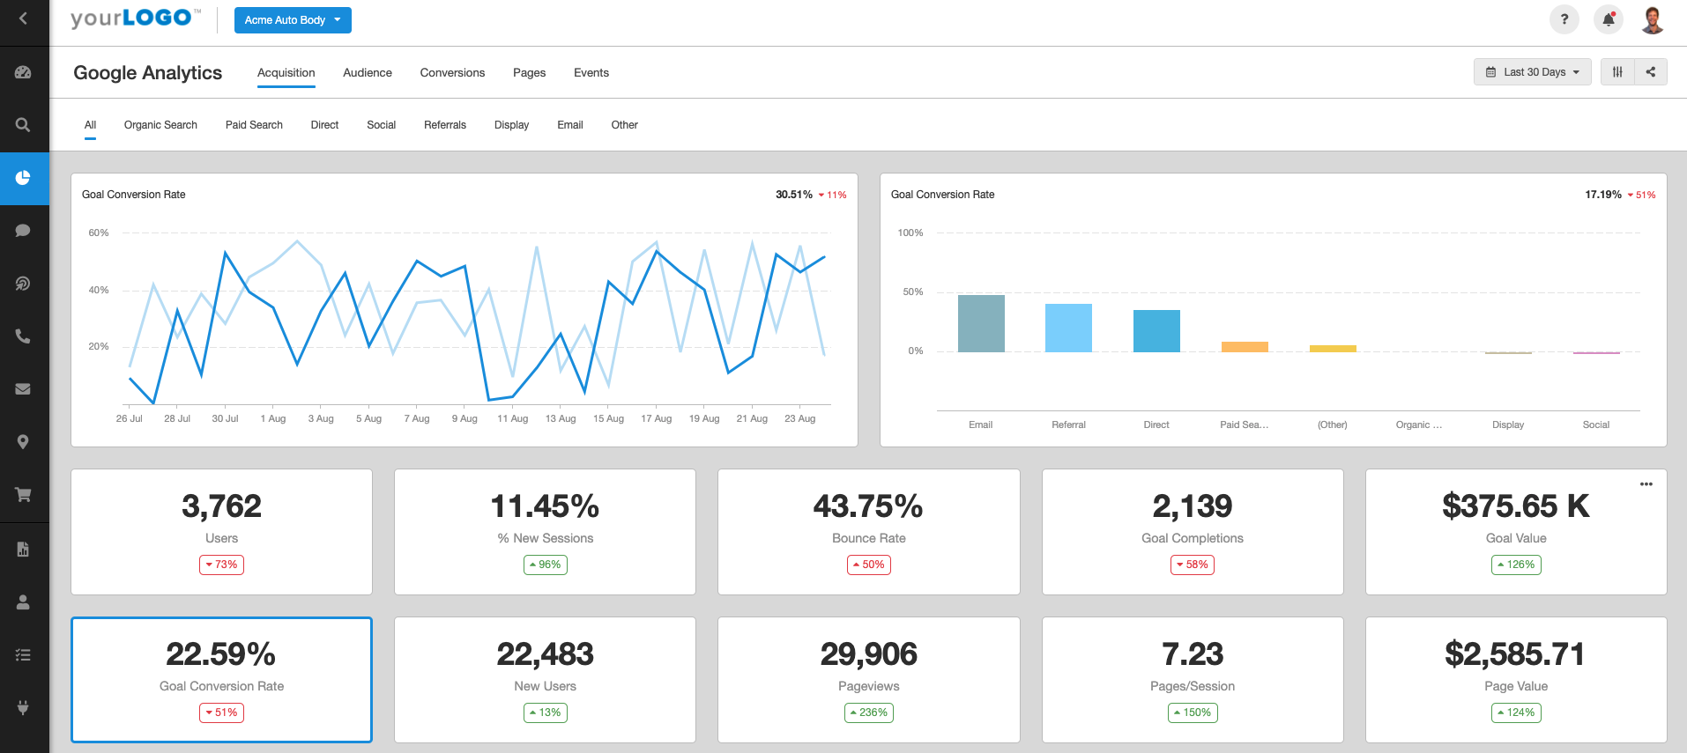Click the 22,483 New Users card
This screenshot has width=1687, height=753.
545,680
